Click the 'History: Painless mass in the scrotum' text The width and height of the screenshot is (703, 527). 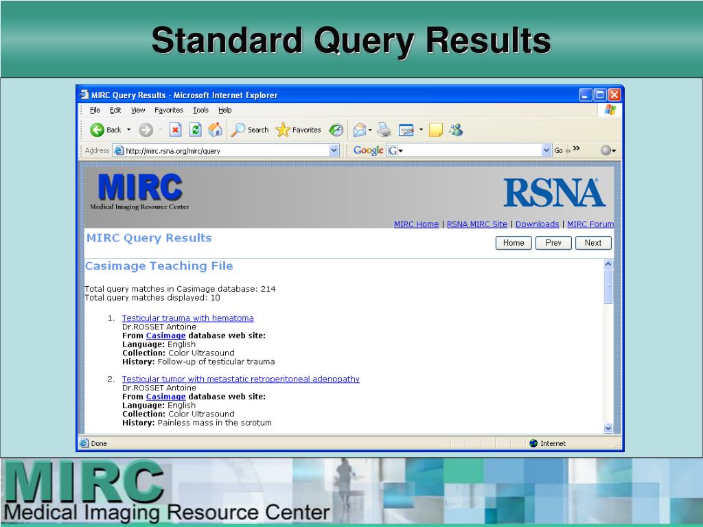pos(197,423)
